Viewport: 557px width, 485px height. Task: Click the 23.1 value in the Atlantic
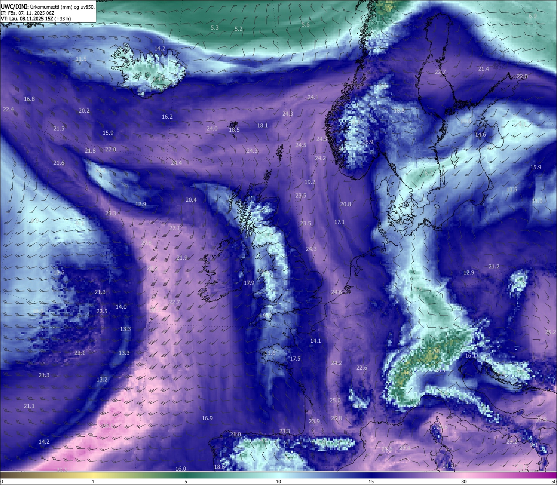80,353
